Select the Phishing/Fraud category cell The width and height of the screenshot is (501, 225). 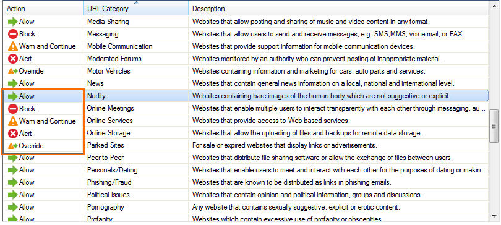click(x=136, y=182)
